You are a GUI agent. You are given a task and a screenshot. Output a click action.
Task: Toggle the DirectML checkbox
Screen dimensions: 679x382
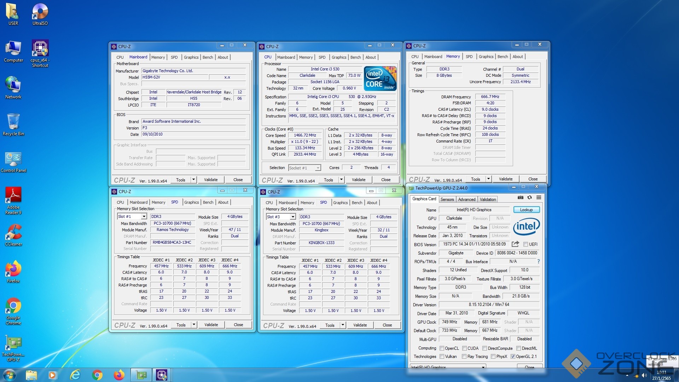tap(518, 348)
